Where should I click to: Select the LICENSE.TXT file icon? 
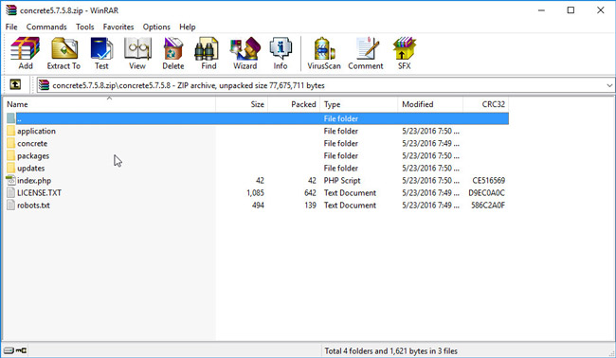tap(10, 193)
